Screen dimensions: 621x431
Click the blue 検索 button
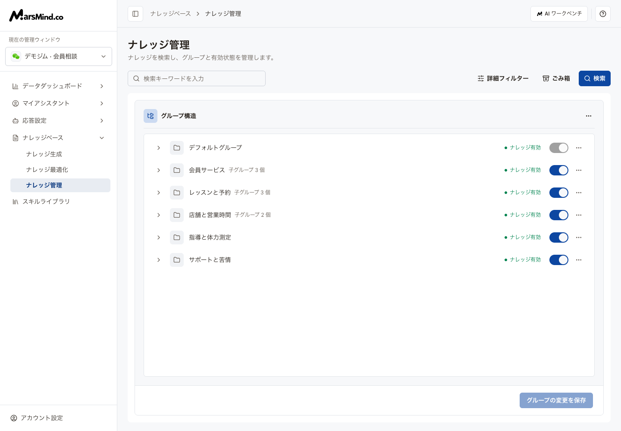click(x=595, y=78)
